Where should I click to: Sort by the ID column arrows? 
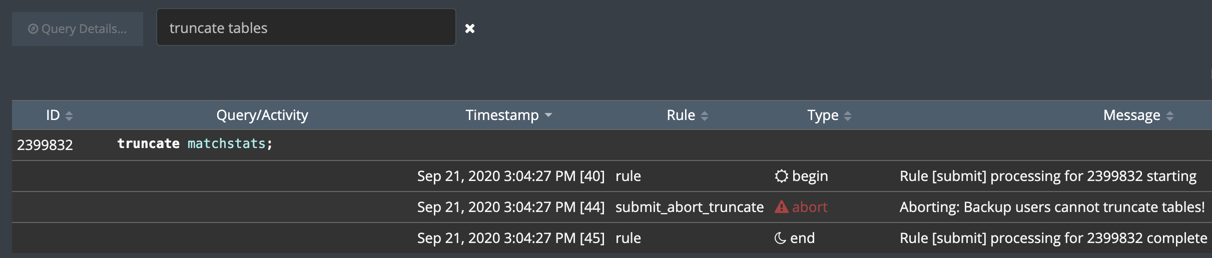pos(69,116)
